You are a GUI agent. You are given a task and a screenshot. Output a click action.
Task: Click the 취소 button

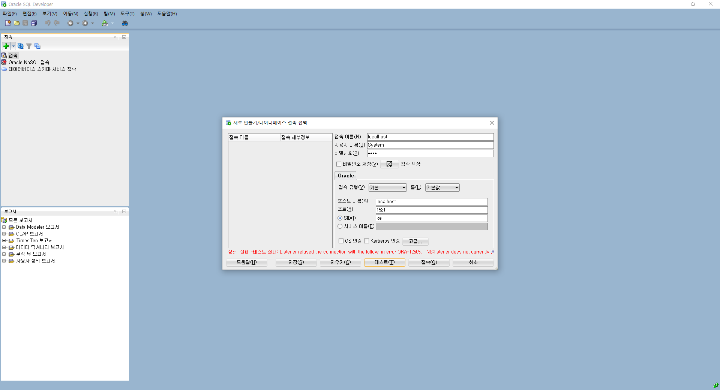[x=473, y=262]
